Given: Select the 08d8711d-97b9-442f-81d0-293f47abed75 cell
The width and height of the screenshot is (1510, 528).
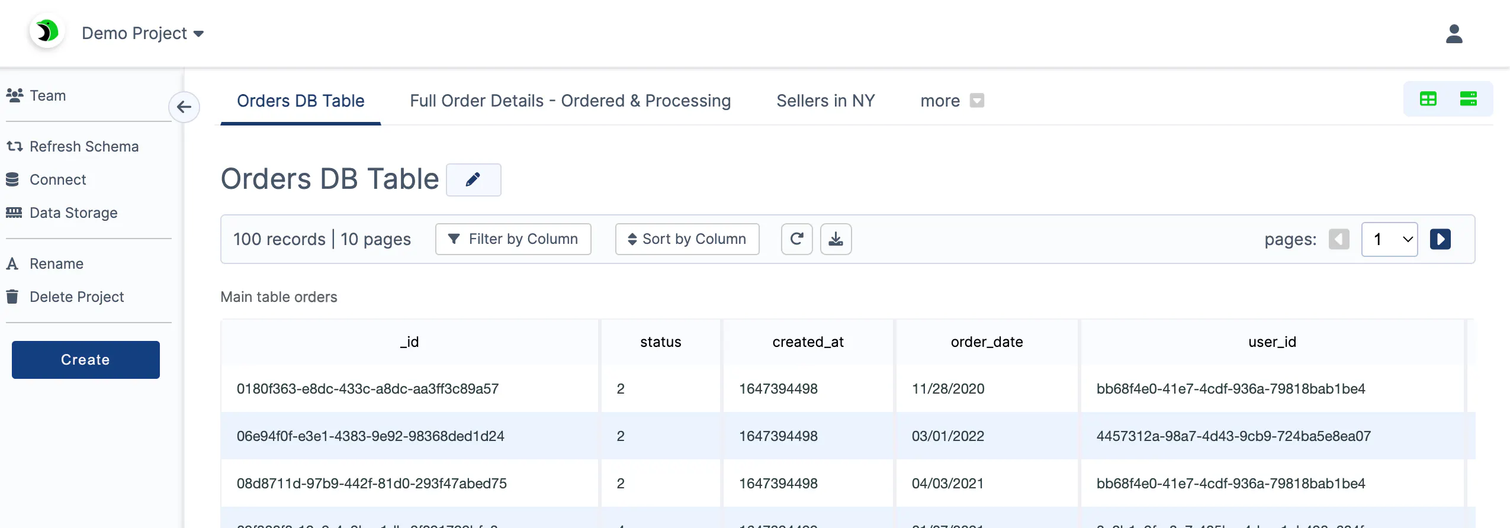Looking at the screenshot, I should tap(410, 484).
